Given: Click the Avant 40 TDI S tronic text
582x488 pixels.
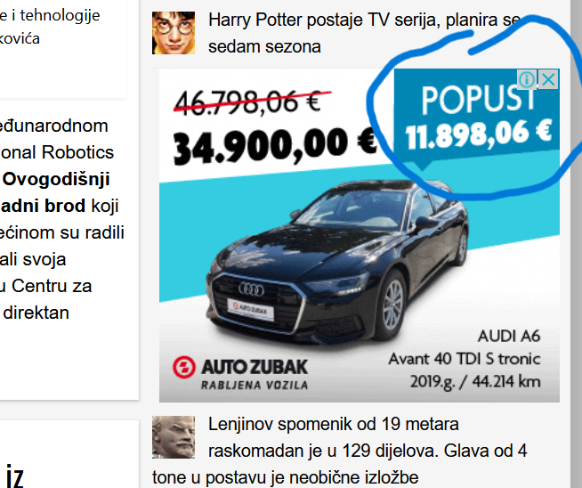Looking at the screenshot, I should pos(465,359).
